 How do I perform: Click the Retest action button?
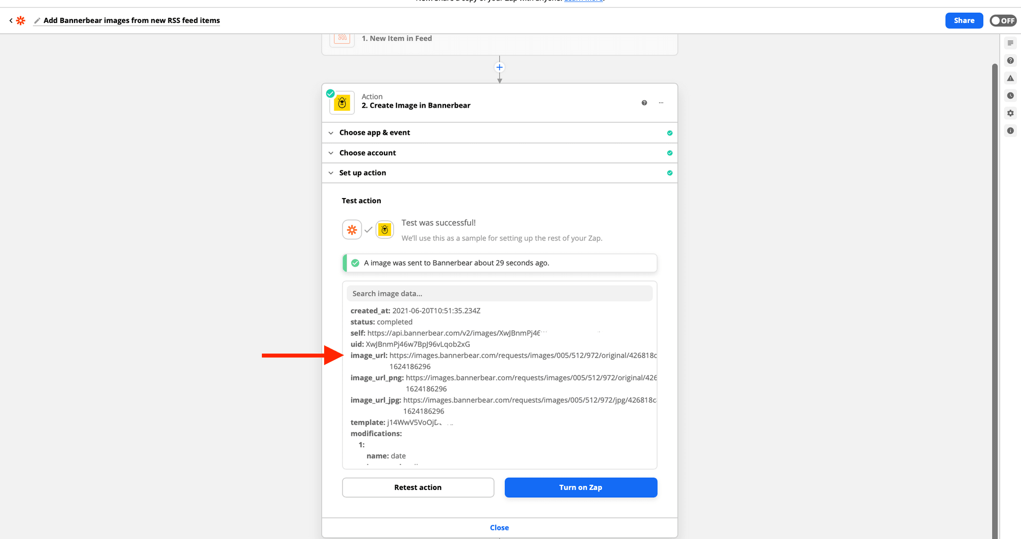tap(418, 487)
